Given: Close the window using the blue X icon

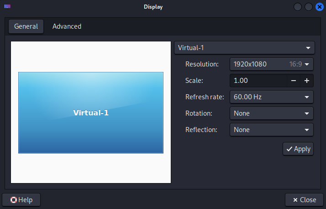Looking at the screenshot, I should [x=319, y=7].
